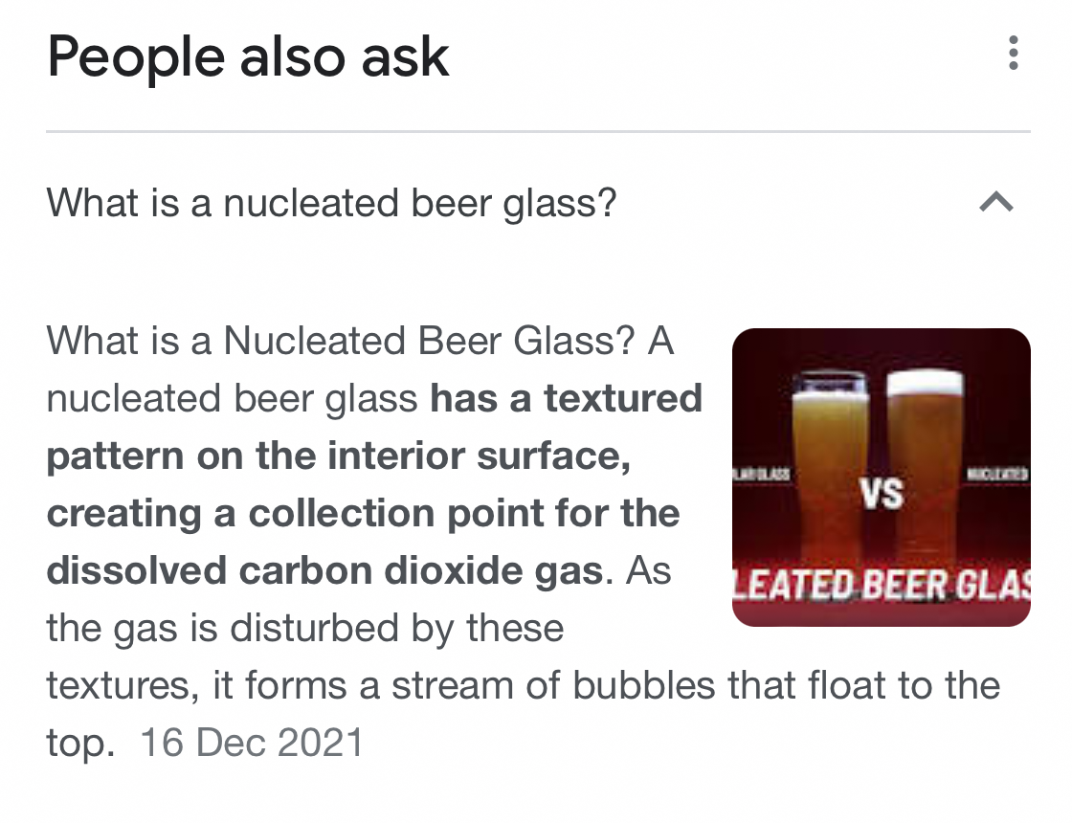Image resolution: width=1072 pixels, height=823 pixels.
Task: Collapse the nucleated beer glass answer chevron
Action: [996, 202]
